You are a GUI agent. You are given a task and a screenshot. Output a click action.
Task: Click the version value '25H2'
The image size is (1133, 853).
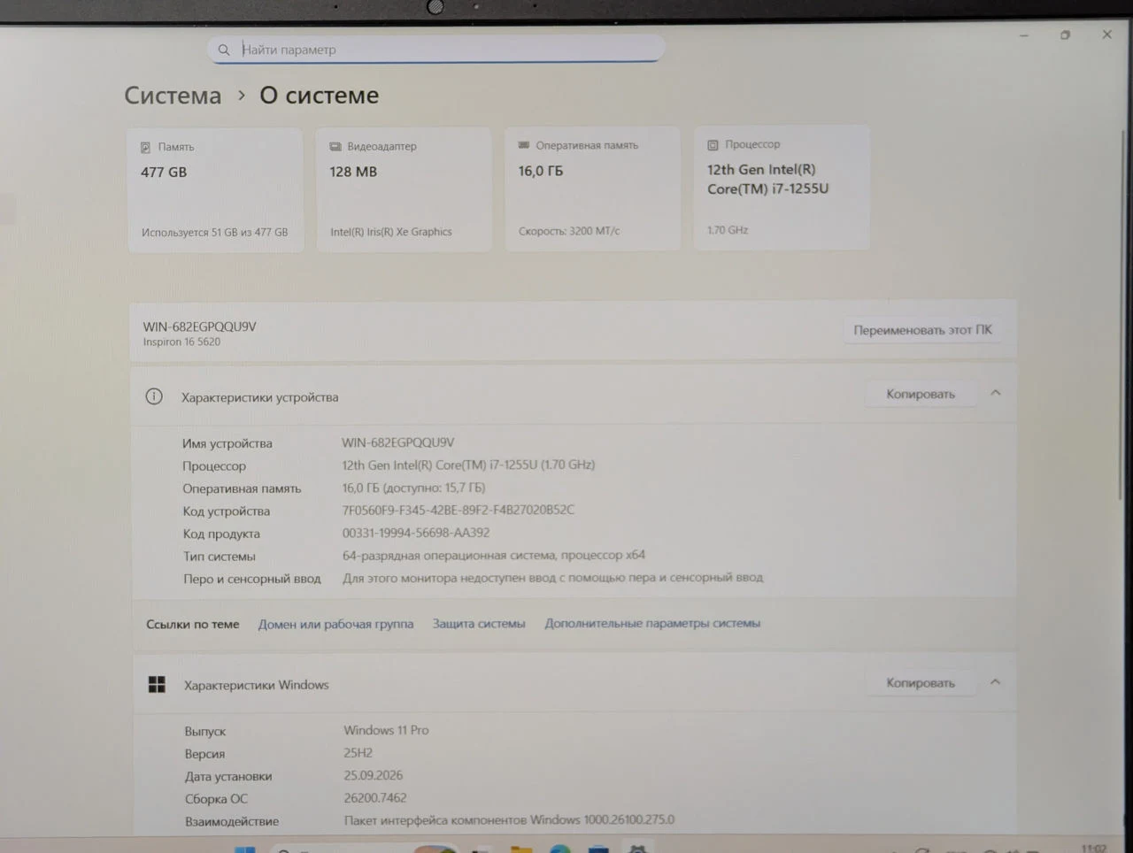point(358,753)
